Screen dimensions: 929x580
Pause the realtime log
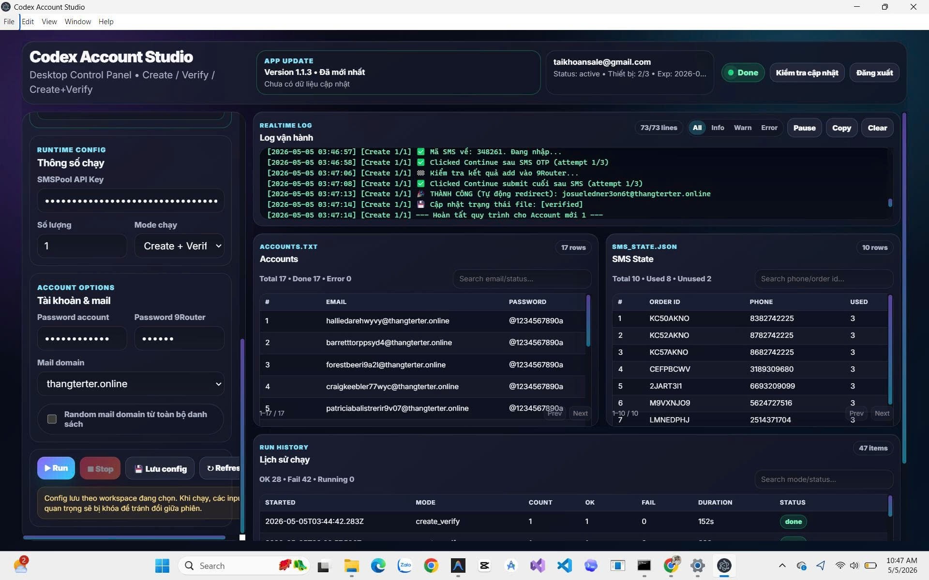click(x=804, y=128)
